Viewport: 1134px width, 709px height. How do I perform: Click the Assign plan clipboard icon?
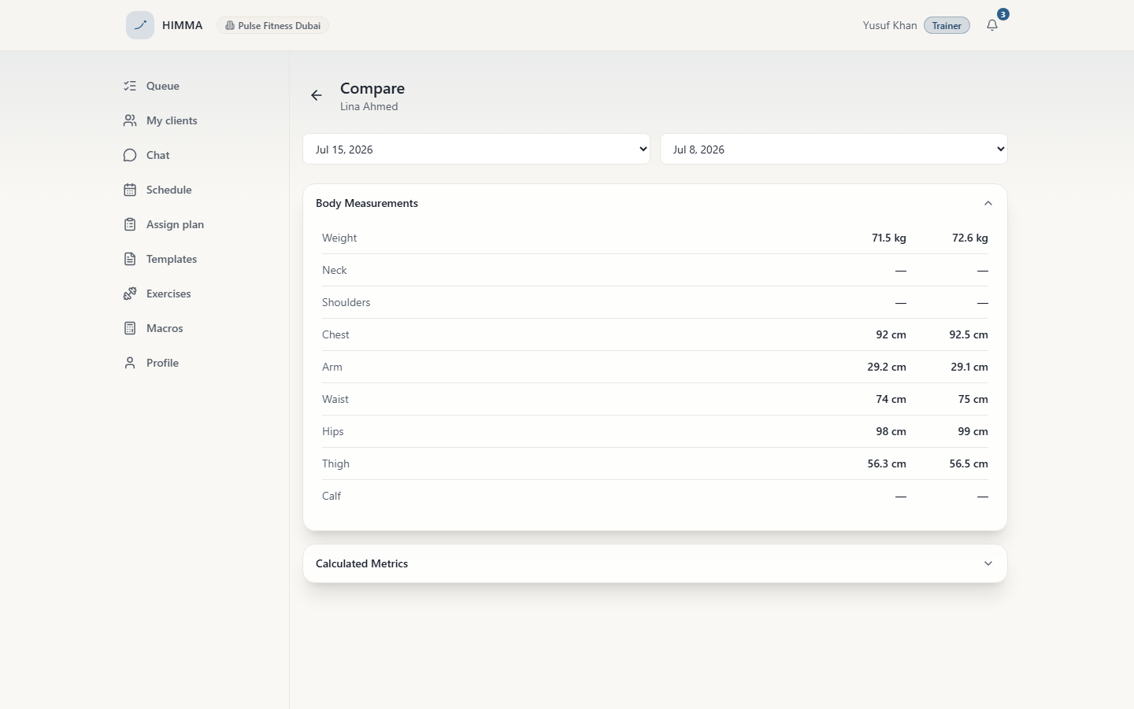click(130, 224)
